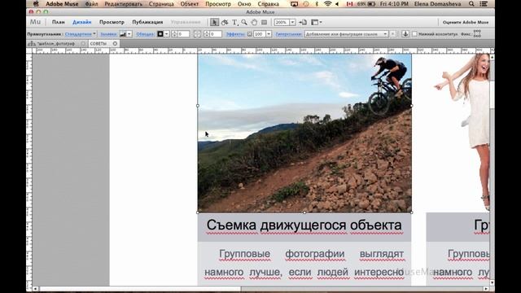Click the stroke weight stepper
This screenshot has width=521, height=293.
pos(174,34)
